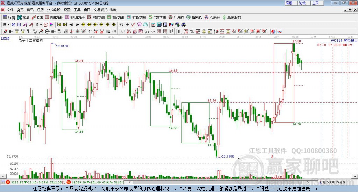Select the parallel channel lines tool
358x192 pixels.
pyautogui.click(x=171, y=31)
